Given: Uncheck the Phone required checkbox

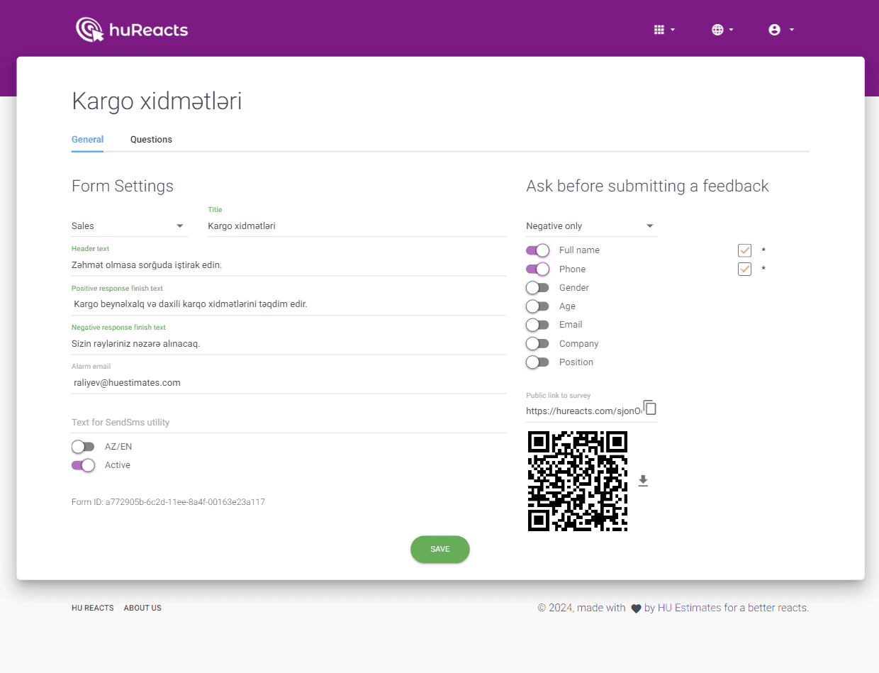Looking at the screenshot, I should [x=744, y=269].
